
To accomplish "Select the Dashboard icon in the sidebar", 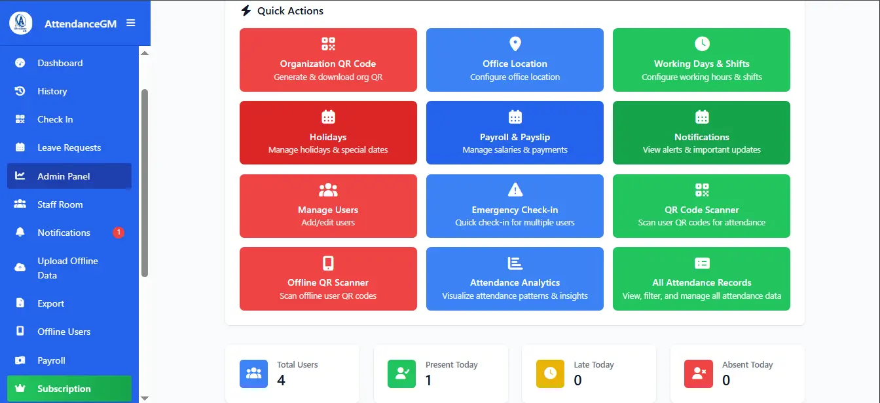I will coord(22,63).
